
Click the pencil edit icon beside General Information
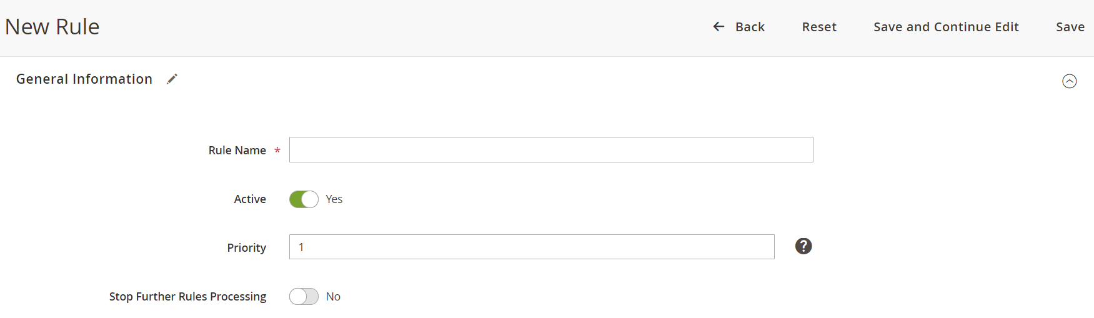[172, 79]
